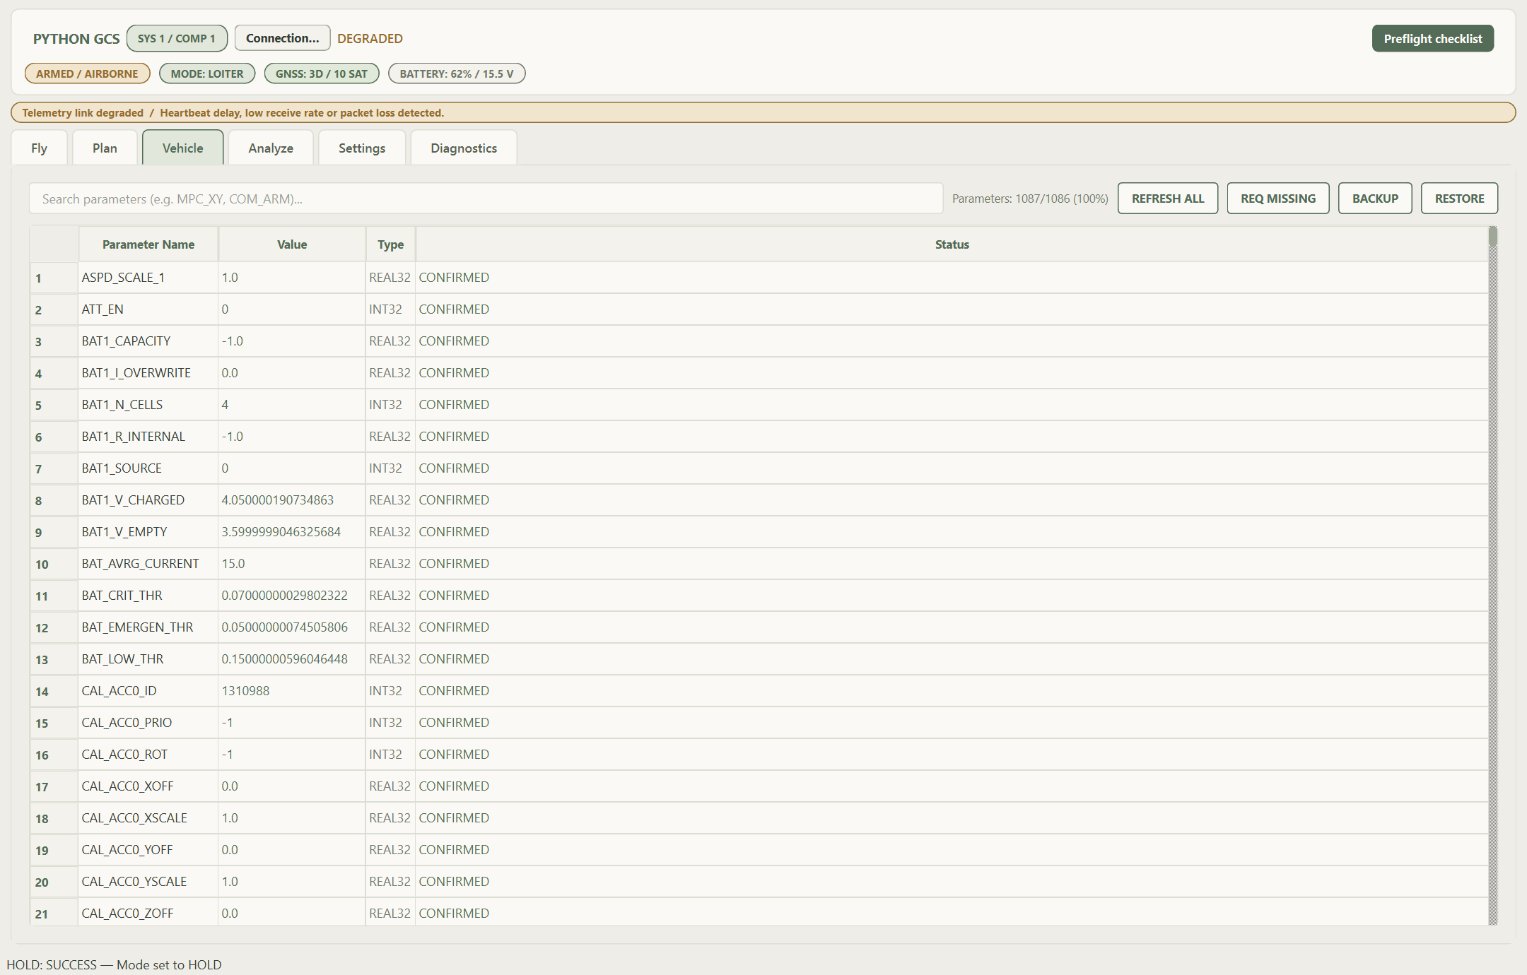Click the ARMED / AIRBORNE status pill
Viewport: 1527px width, 975px height.
pos(87,73)
